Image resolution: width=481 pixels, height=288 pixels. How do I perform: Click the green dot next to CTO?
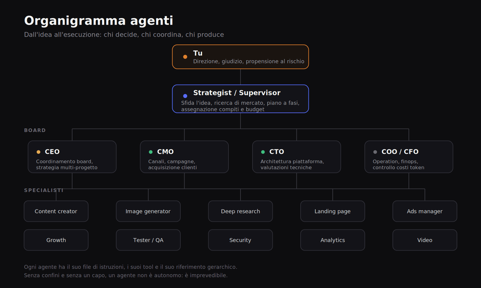click(263, 152)
